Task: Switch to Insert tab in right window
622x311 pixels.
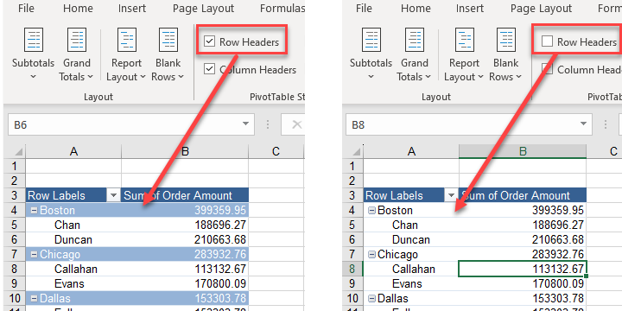Action: coord(470,8)
